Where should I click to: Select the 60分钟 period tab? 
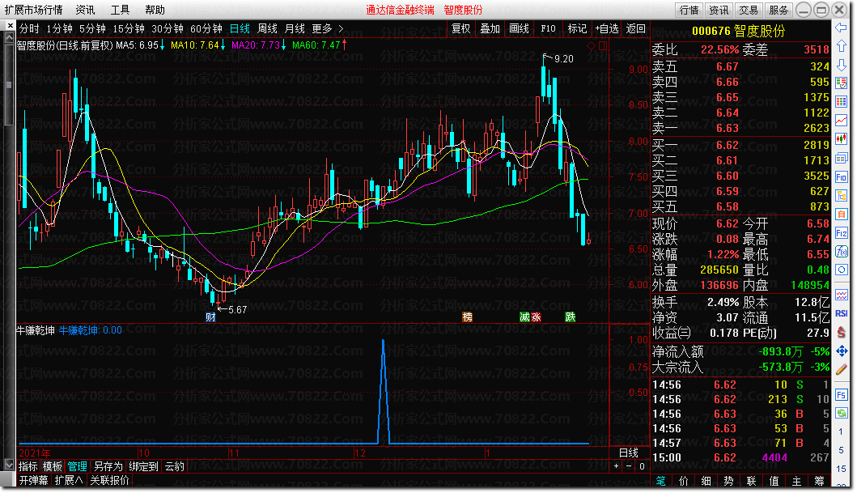pyautogui.click(x=206, y=28)
